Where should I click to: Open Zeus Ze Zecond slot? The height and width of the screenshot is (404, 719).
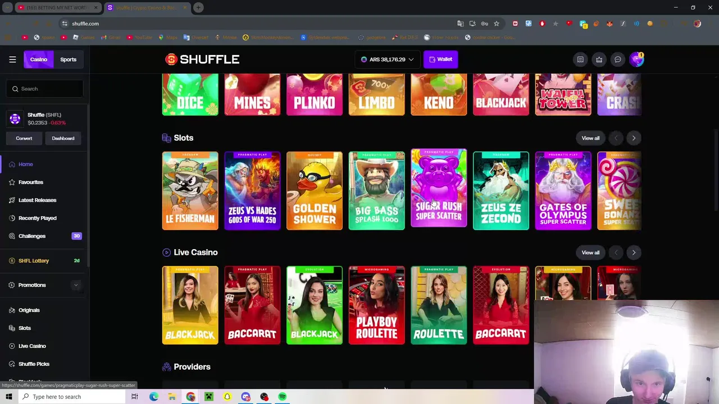pos(501,191)
